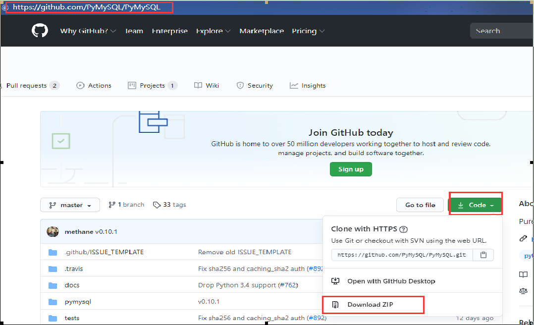This screenshot has height=325, width=534.
Task: Open the Insights tab
Action: [x=308, y=86]
